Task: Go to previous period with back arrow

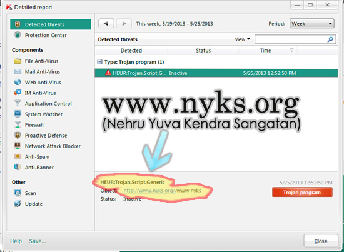Action: point(106,24)
